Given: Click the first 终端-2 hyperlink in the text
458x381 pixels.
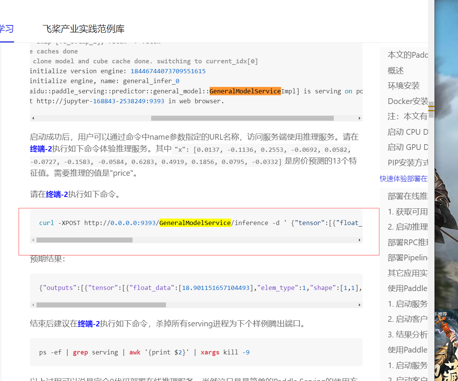Looking at the screenshot, I should [41, 149].
